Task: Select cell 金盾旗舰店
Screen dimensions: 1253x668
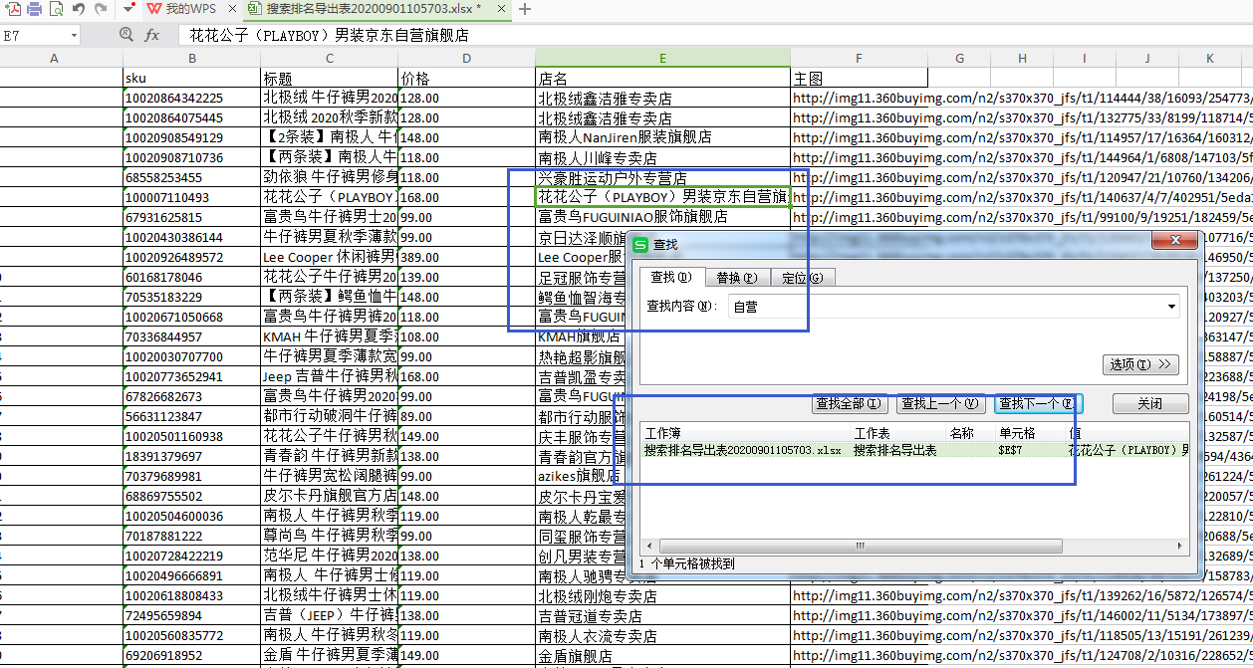Action: pos(662,655)
